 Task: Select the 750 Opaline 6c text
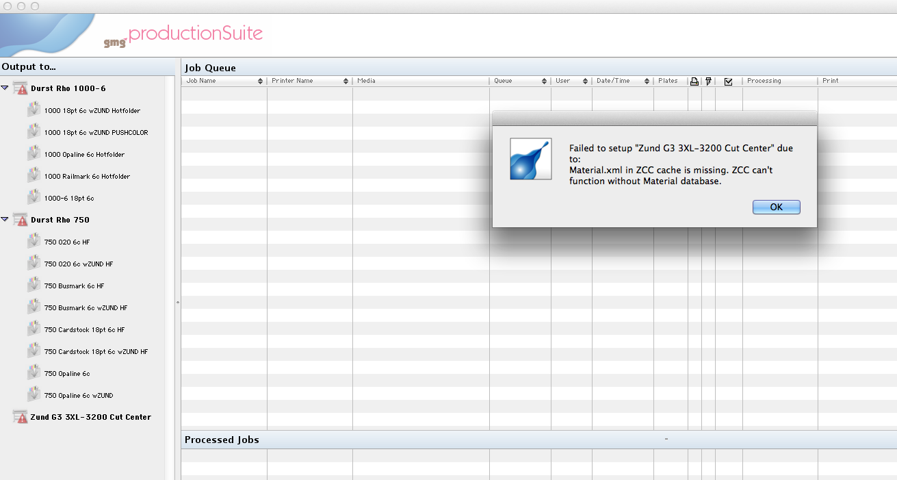[x=67, y=373]
